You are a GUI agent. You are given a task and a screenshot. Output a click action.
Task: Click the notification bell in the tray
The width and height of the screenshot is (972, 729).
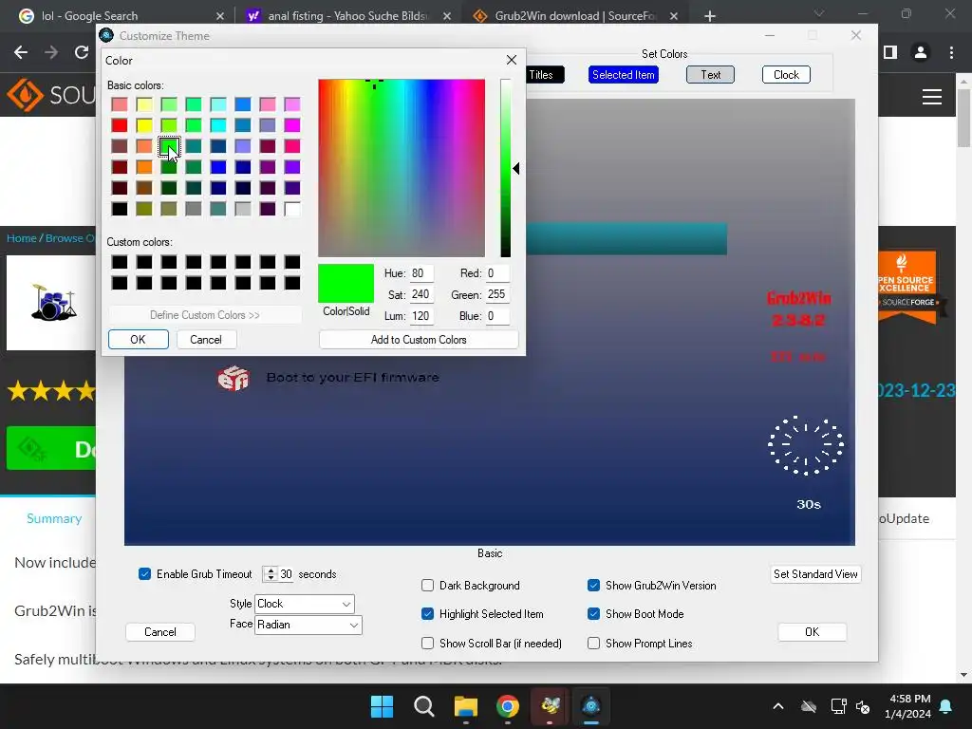(946, 706)
